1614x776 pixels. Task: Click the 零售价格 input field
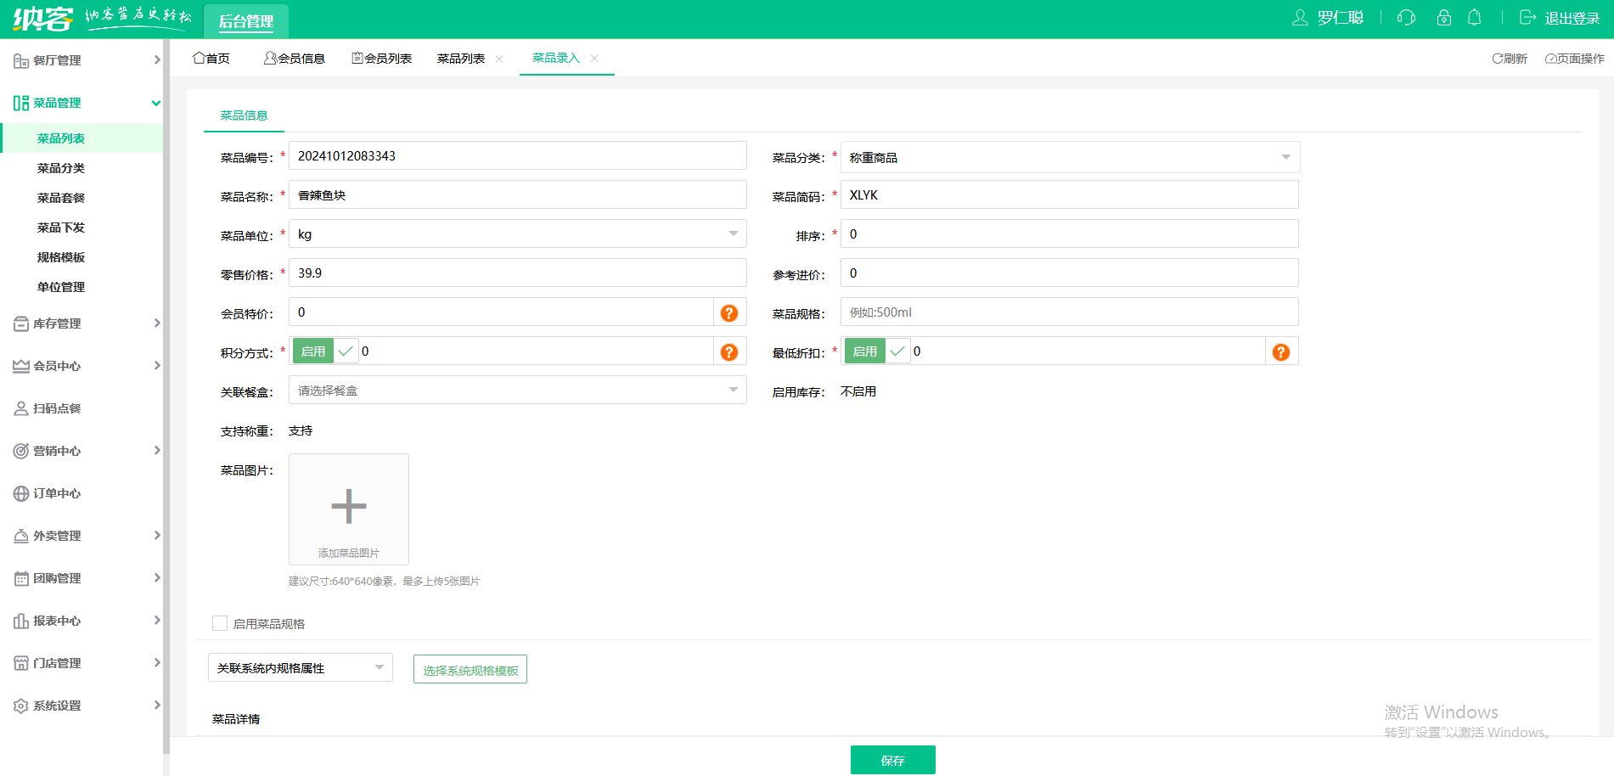click(518, 273)
